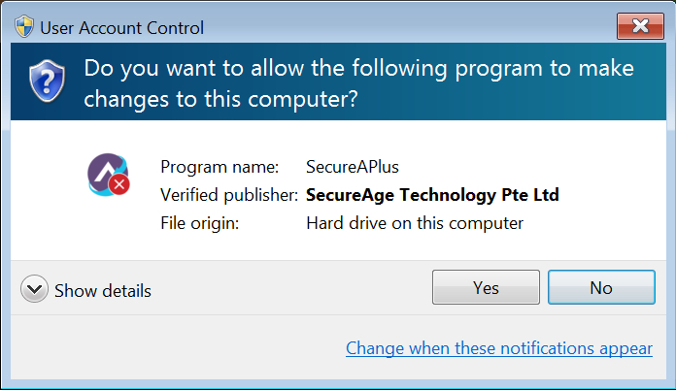Click the User Account Control title text
The width and height of the screenshot is (676, 390).
tap(121, 28)
